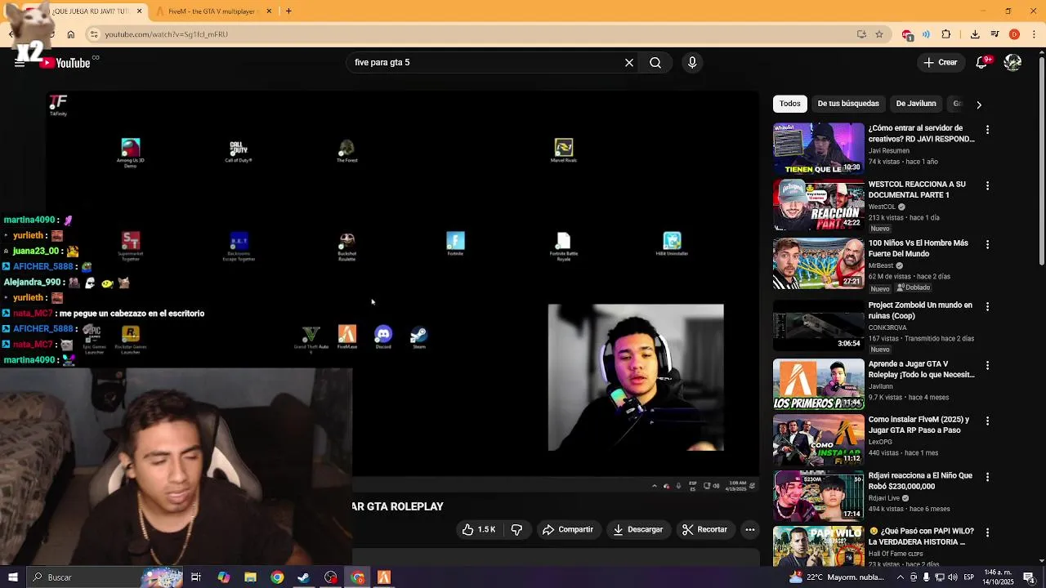Run search with the magnifier button

coord(655,63)
